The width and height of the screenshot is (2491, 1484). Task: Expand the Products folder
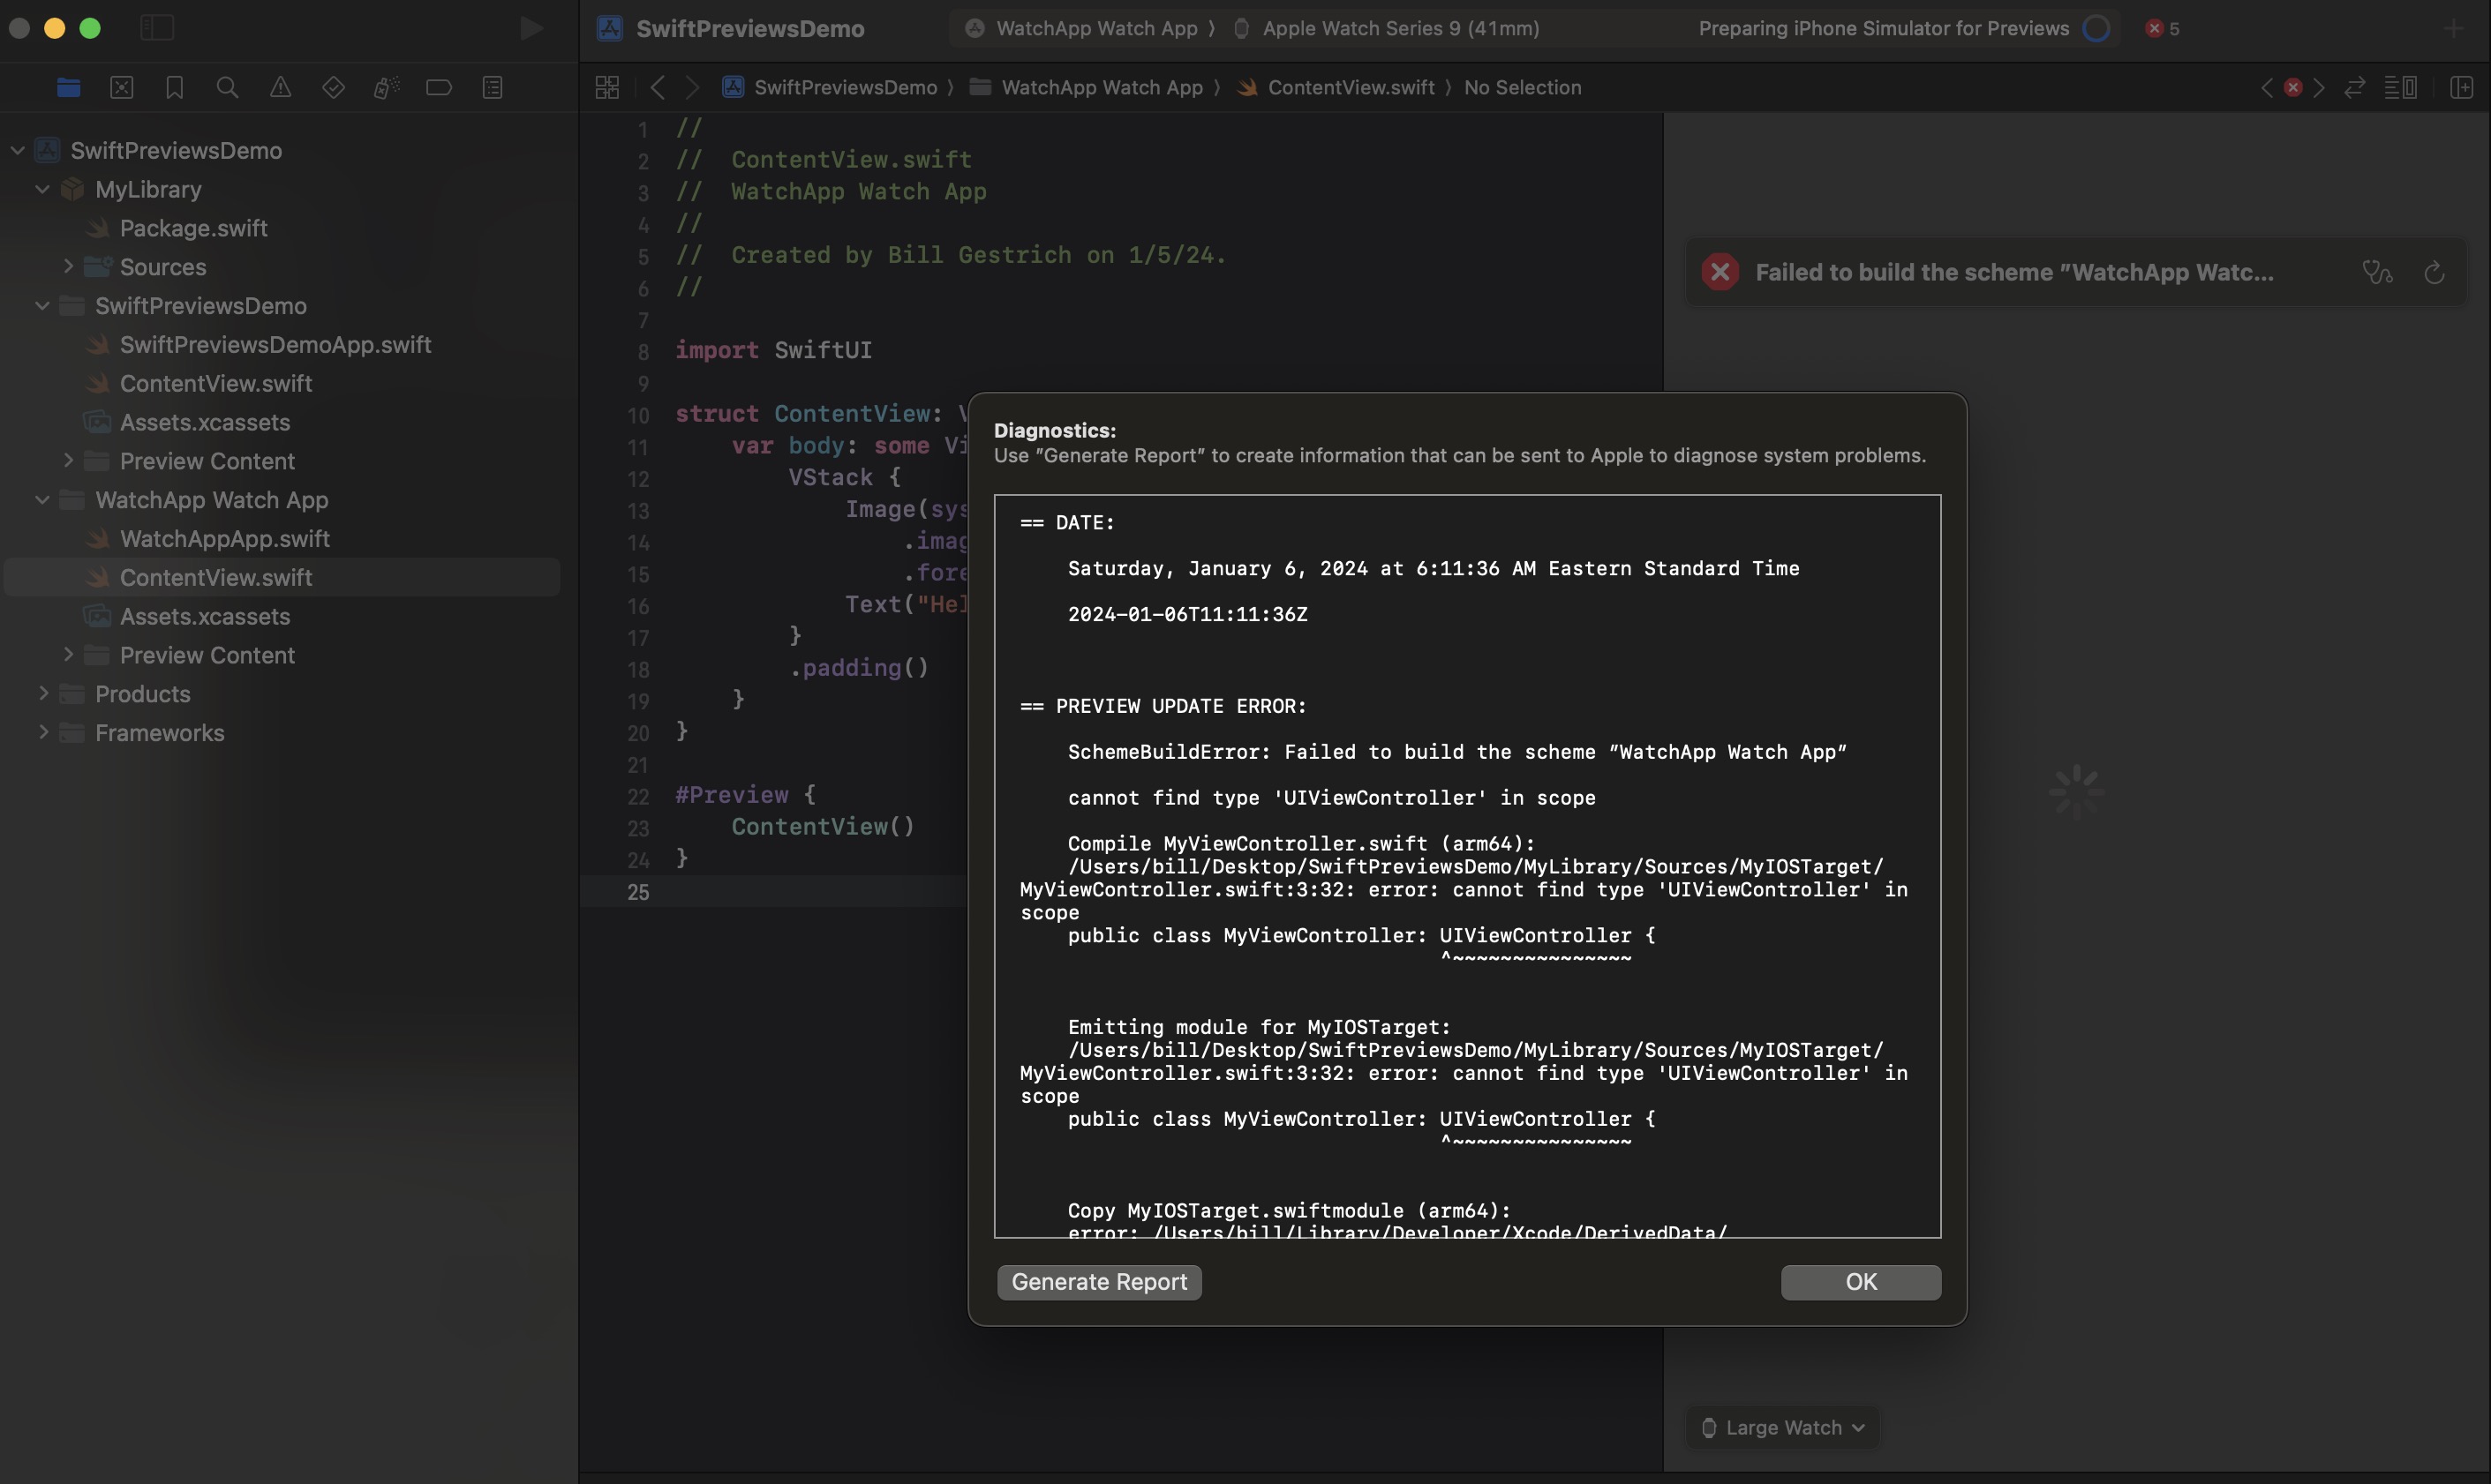[42, 693]
